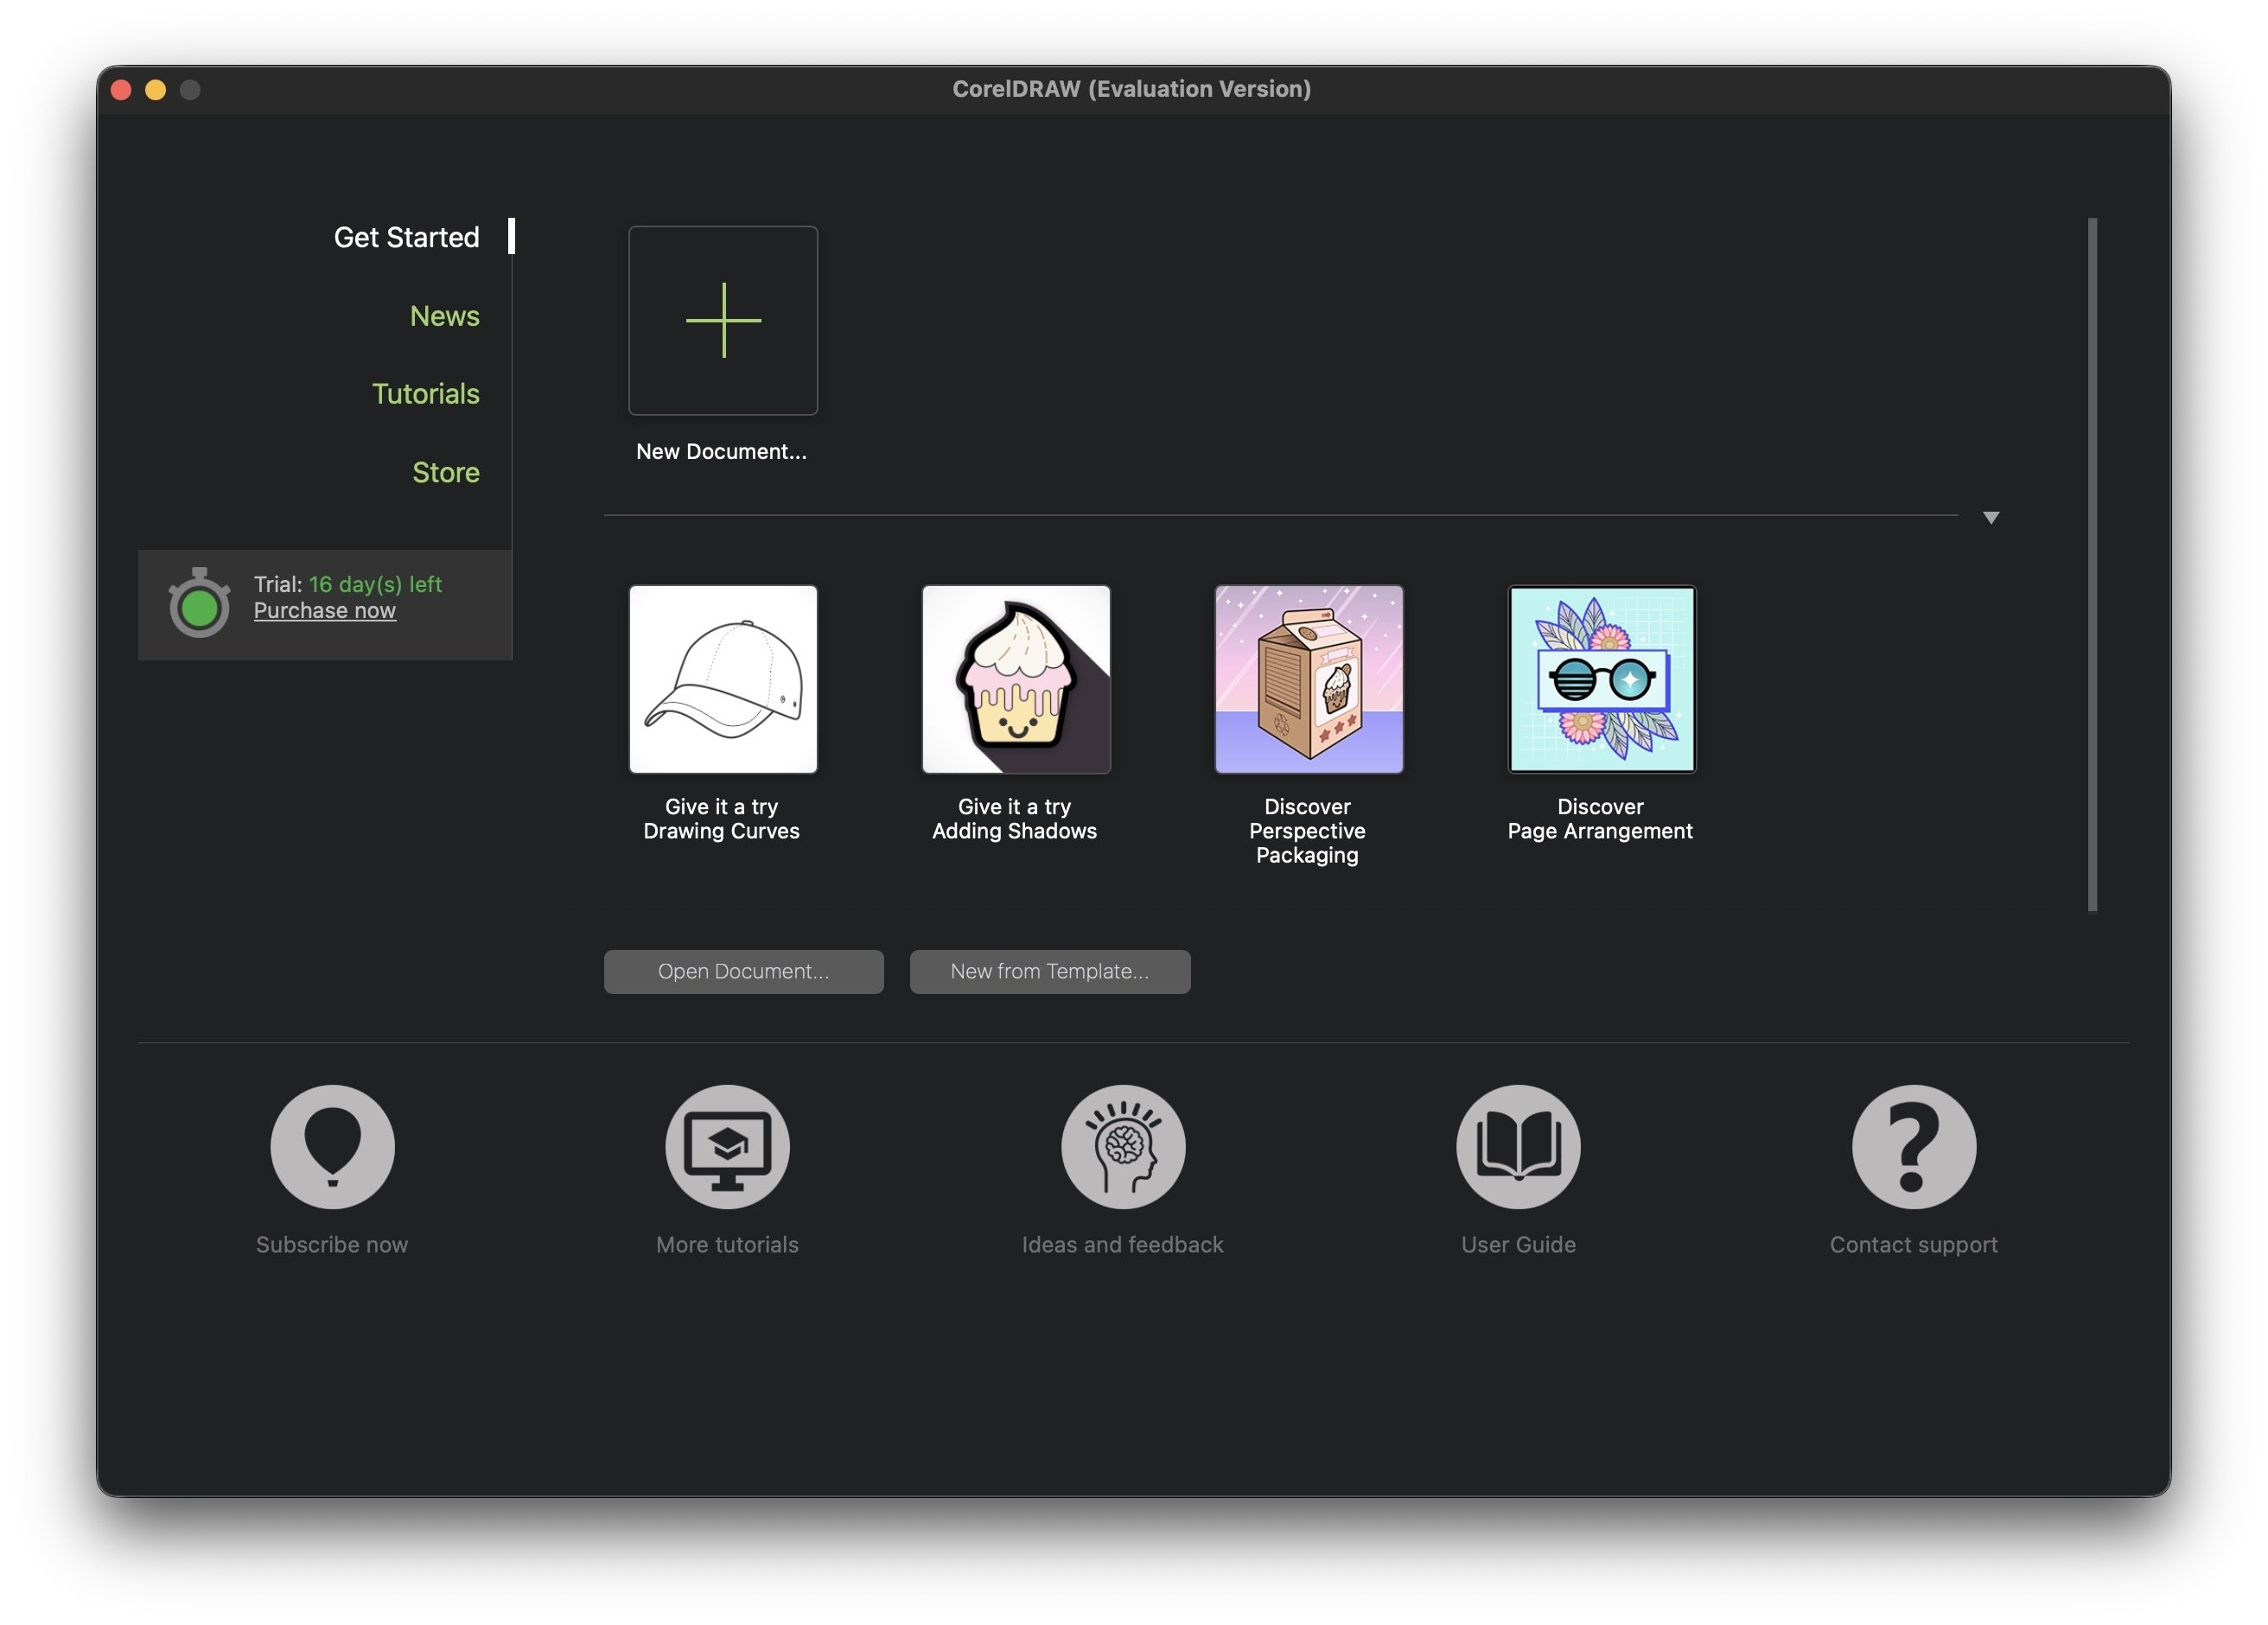Select the Store tab in the sidebar

445,472
